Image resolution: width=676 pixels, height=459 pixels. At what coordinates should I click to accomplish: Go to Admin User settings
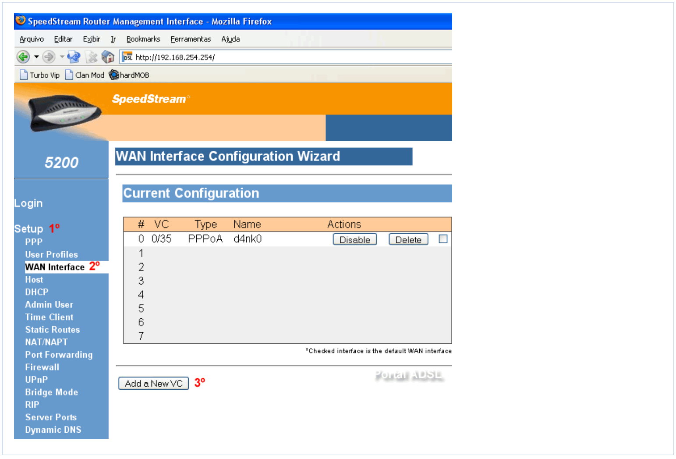[x=49, y=305]
